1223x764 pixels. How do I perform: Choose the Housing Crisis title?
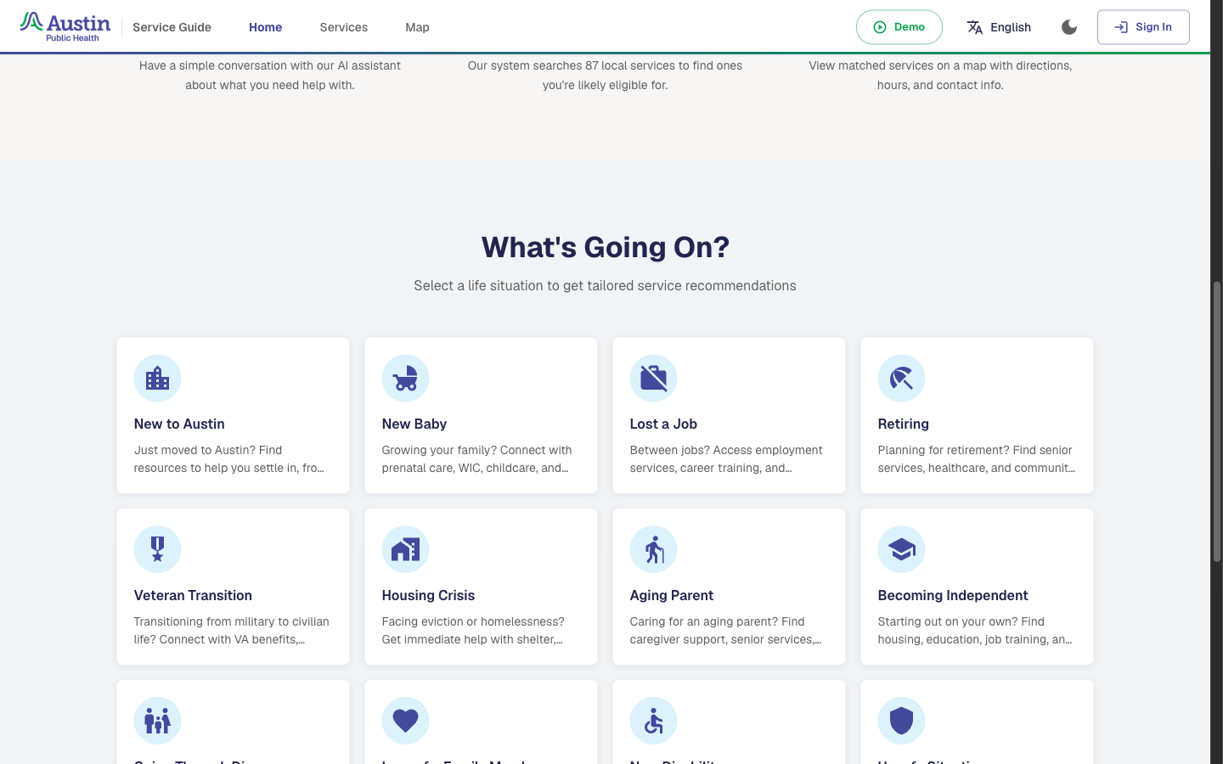point(428,595)
